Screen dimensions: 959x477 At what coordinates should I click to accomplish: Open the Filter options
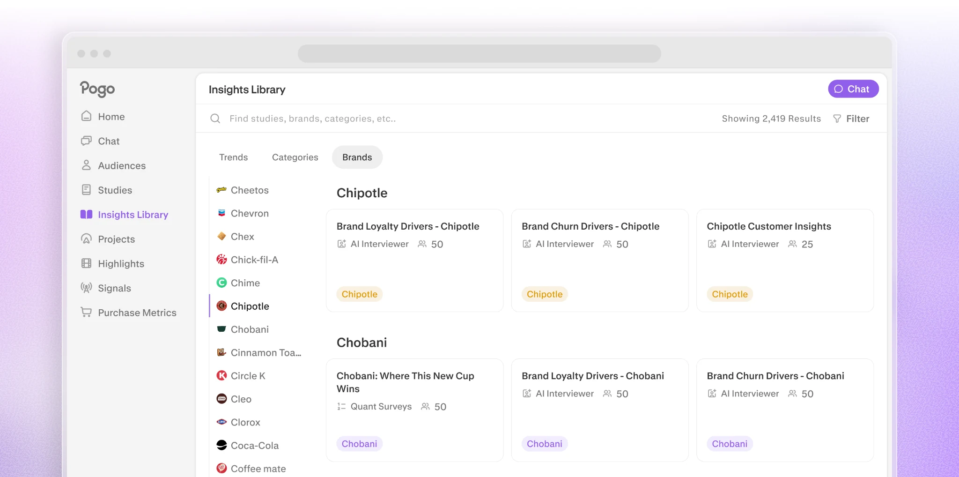851,119
